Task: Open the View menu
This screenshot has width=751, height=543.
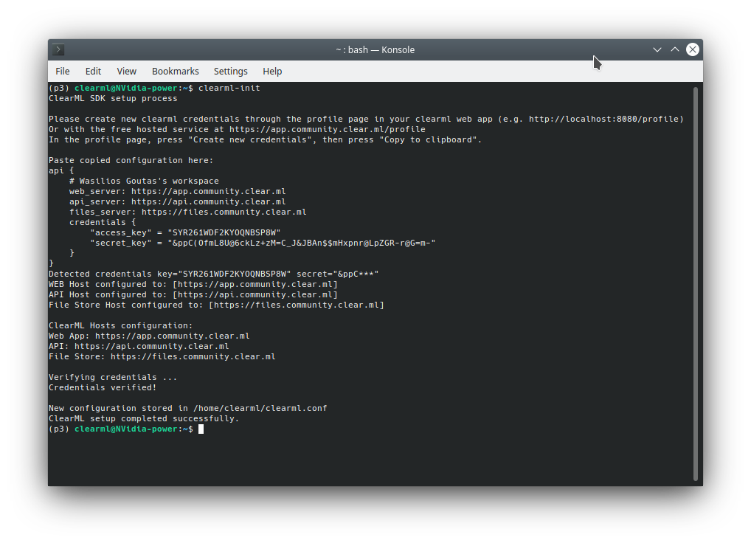Action: [x=126, y=71]
